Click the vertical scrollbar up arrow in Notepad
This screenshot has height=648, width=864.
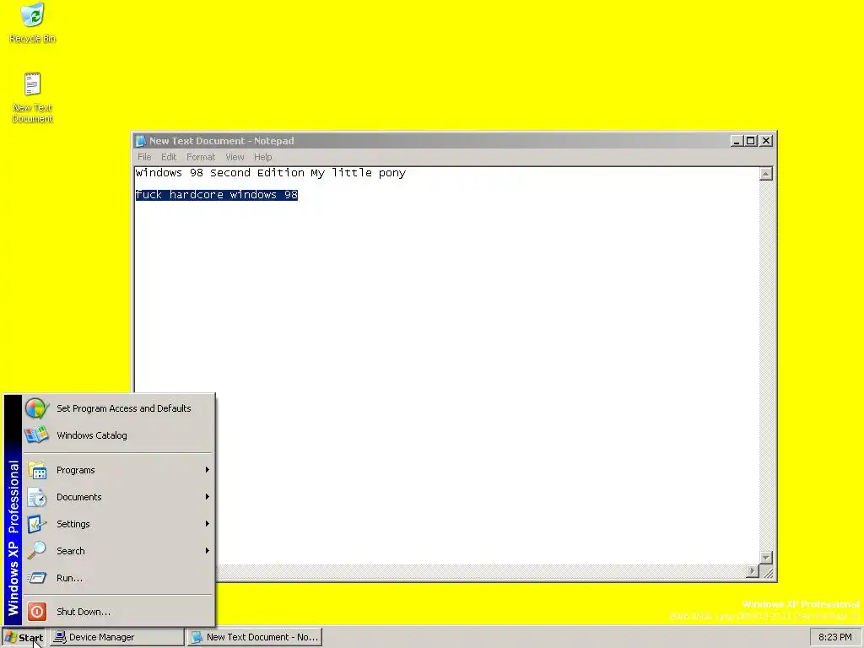pos(766,174)
